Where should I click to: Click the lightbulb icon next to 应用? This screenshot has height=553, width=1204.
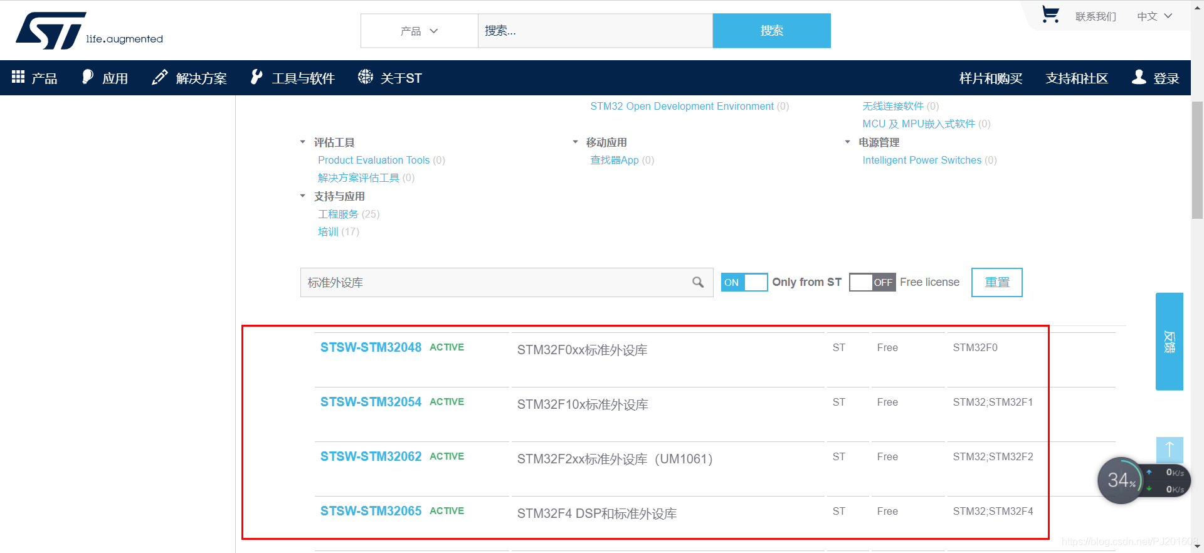88,76
